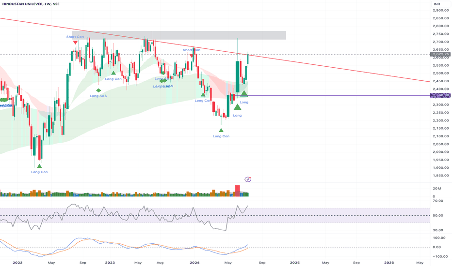Click the 2025 label on time axis
Screen dimensions: 452x266
point(294,263)
